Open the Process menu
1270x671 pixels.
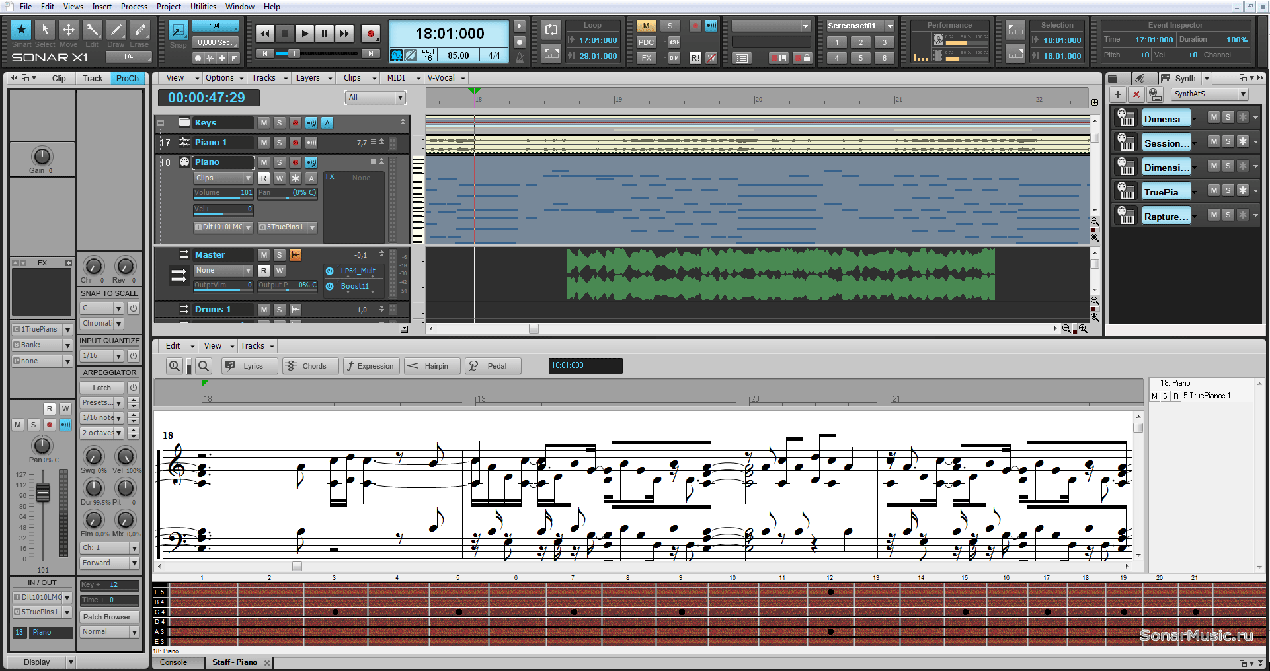[134, 7]
